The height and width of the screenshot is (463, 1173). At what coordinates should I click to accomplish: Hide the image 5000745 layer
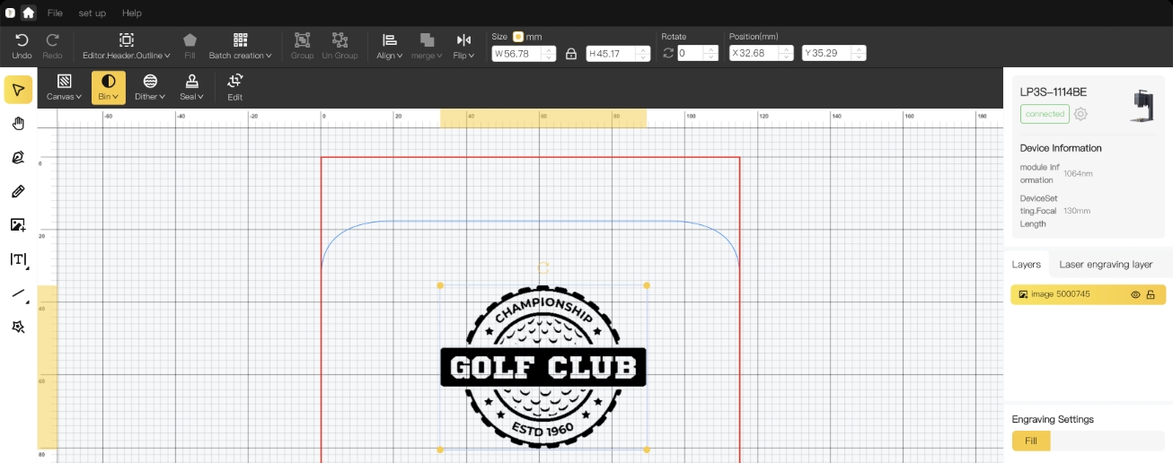[x=1135, y=294]
